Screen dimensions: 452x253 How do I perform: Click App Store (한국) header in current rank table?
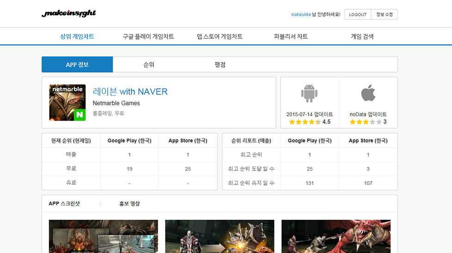tap(188, 141)
